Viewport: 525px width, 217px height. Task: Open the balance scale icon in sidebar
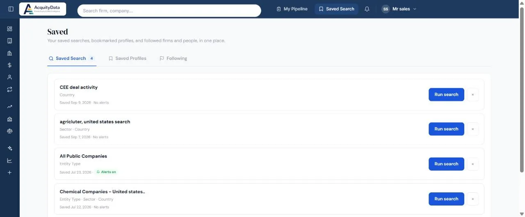(x=10, y=131)
